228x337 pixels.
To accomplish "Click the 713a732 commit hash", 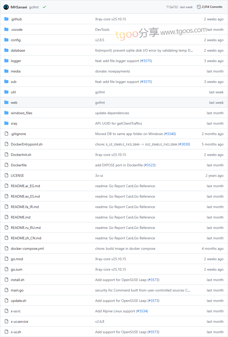I will coord(172,7).
